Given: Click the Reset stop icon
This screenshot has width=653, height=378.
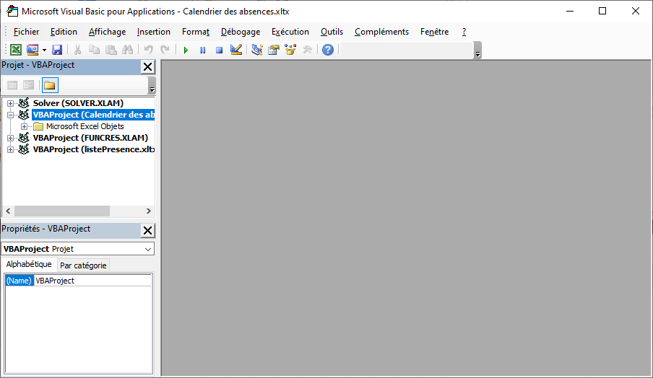Looking at the screenshot, I should click(219, 50).
